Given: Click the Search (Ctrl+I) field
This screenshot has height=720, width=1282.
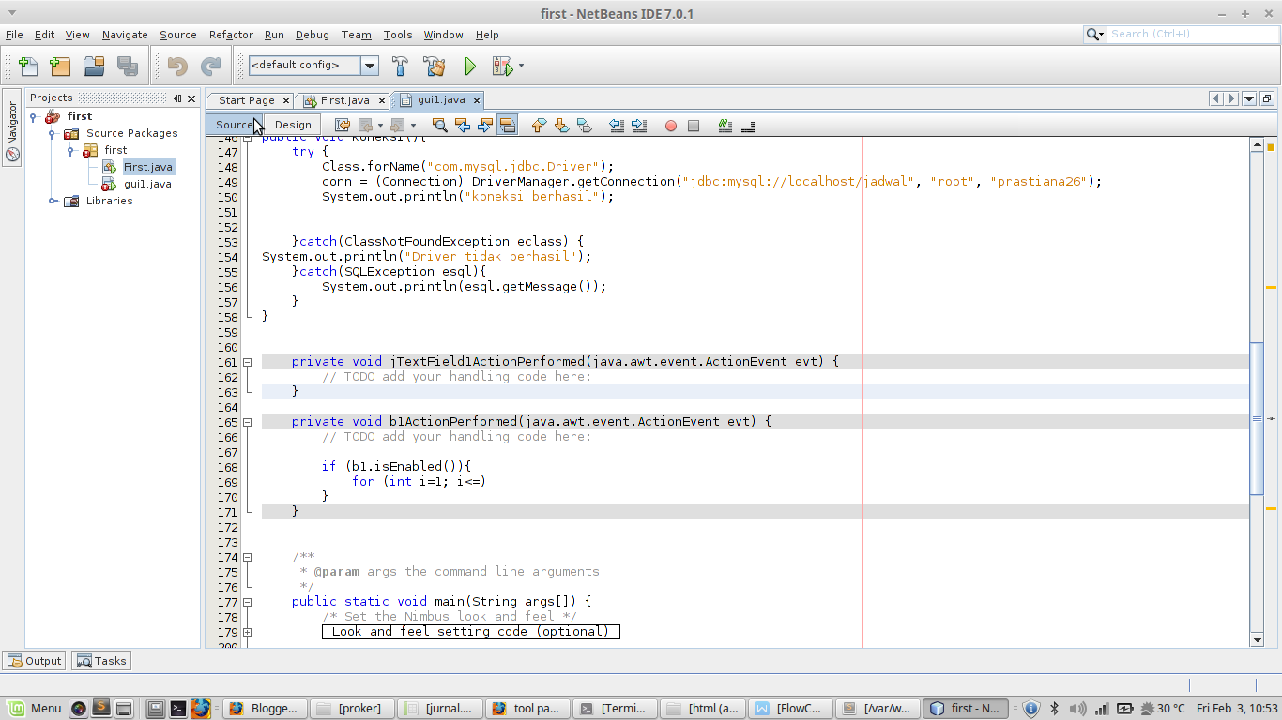Looking at the screenshot, I should 1193,34.
